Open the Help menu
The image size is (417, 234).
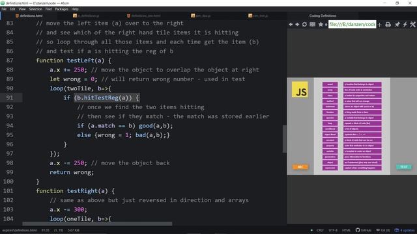(75, 9)
